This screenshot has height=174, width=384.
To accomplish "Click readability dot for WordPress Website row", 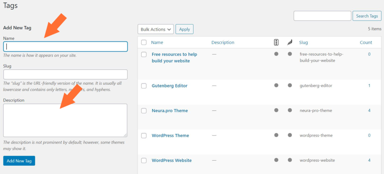I will click(x=290, y=160).
